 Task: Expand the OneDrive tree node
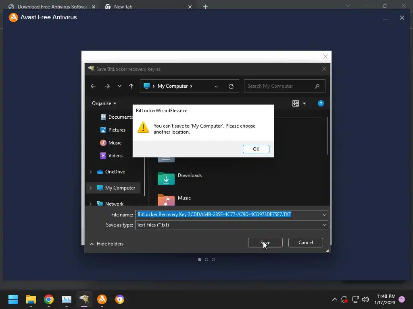(91, 172)
